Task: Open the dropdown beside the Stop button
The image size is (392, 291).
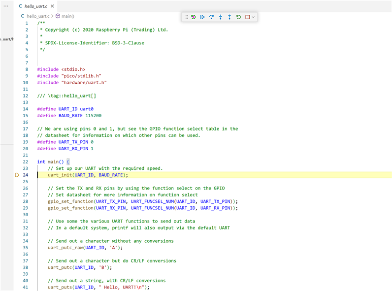Action: pos(253,17)
